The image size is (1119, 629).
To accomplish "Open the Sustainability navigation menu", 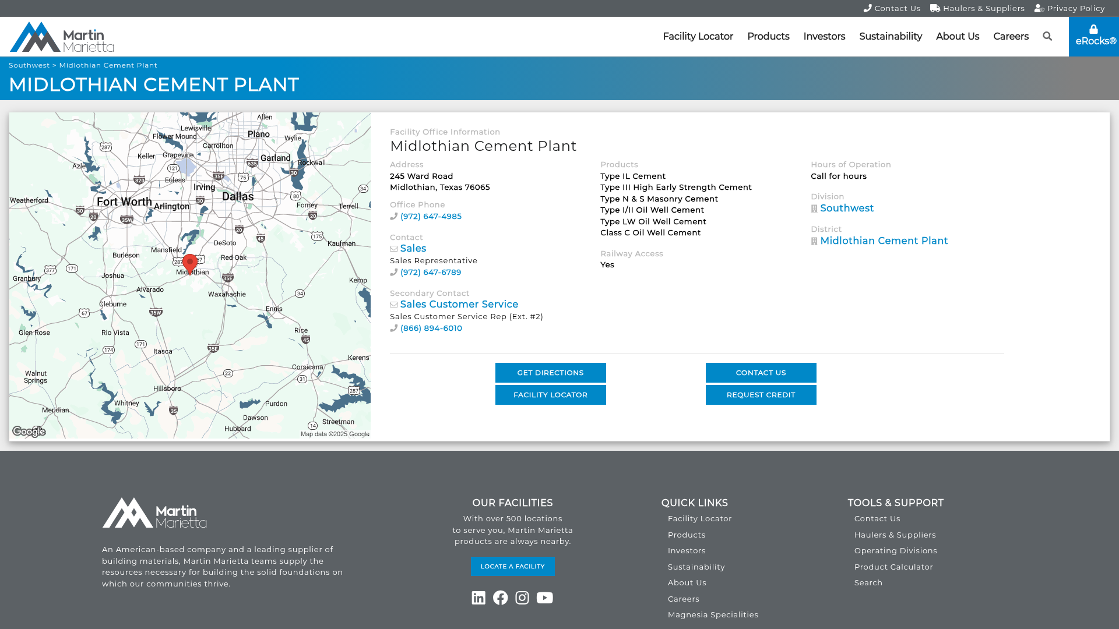I will pos(890,36).
